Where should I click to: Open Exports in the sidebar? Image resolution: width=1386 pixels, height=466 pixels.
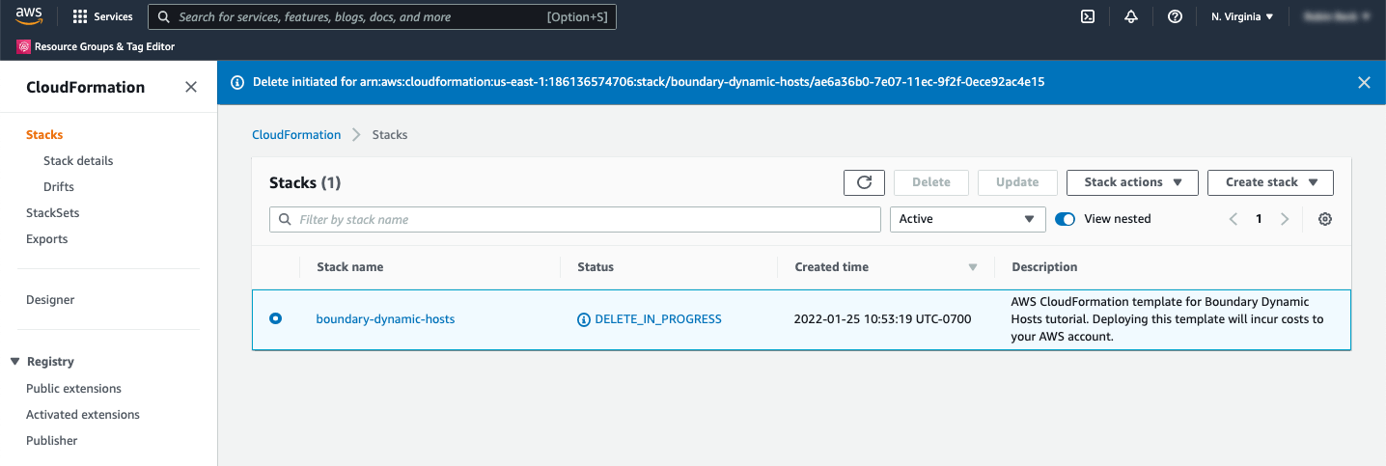(x=47, y=239)
